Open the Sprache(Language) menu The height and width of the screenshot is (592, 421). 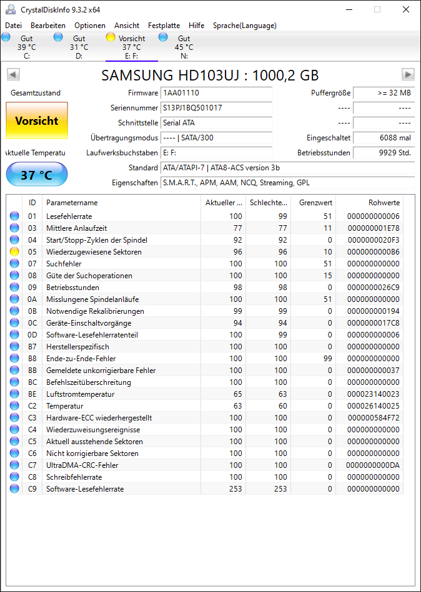coord(244,26)
